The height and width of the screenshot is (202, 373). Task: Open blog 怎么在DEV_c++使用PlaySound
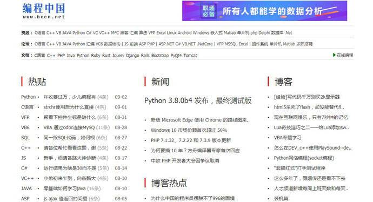tap(312, 148)
